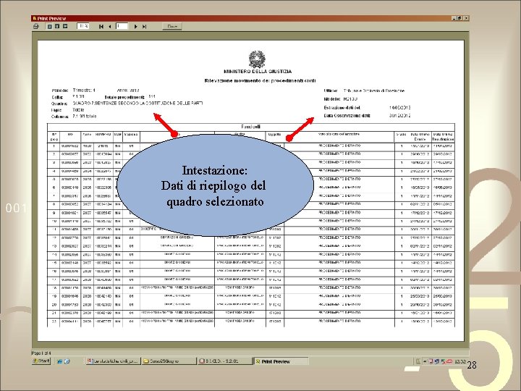521x391 pixels.
Task: Go to the first page
Action: [101, 27]
